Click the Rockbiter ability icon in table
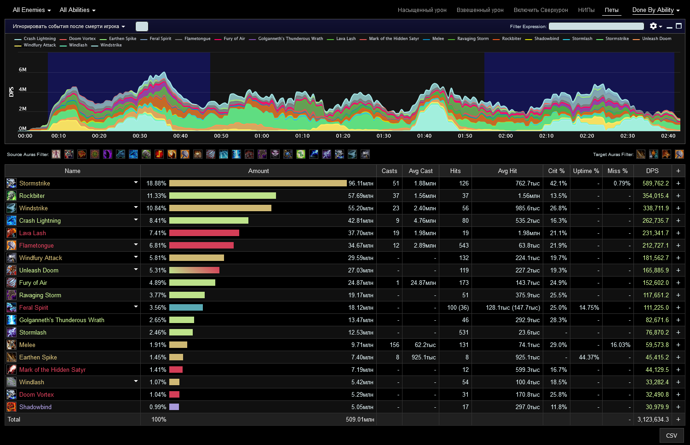 [11, 196]
